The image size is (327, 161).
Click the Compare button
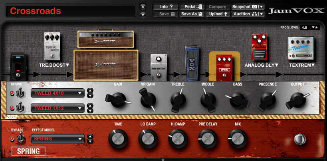point(218,7)
